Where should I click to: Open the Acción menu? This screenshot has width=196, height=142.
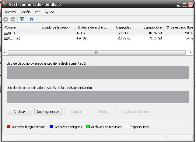pyautogui.click(x=25, y=12)
